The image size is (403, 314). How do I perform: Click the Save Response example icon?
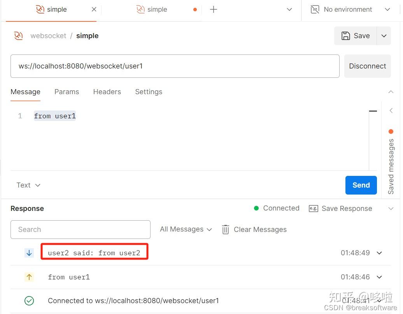[313, 209]
